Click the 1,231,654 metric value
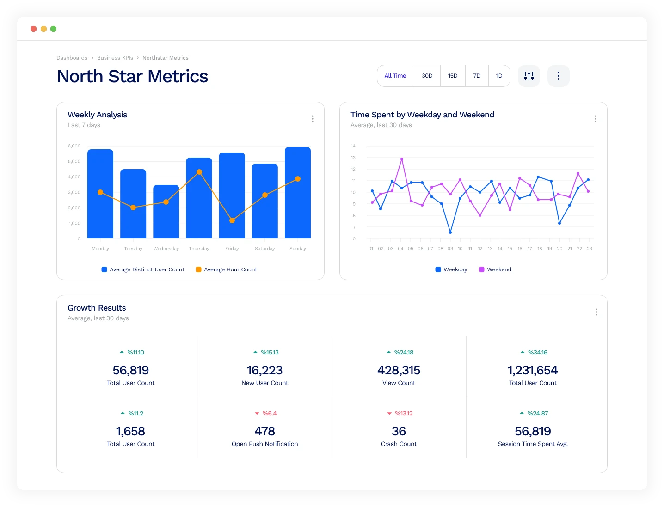664x507 pixels. click(533, 370)
